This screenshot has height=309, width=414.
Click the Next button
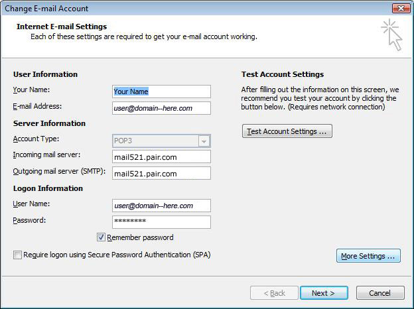[324, 293]
